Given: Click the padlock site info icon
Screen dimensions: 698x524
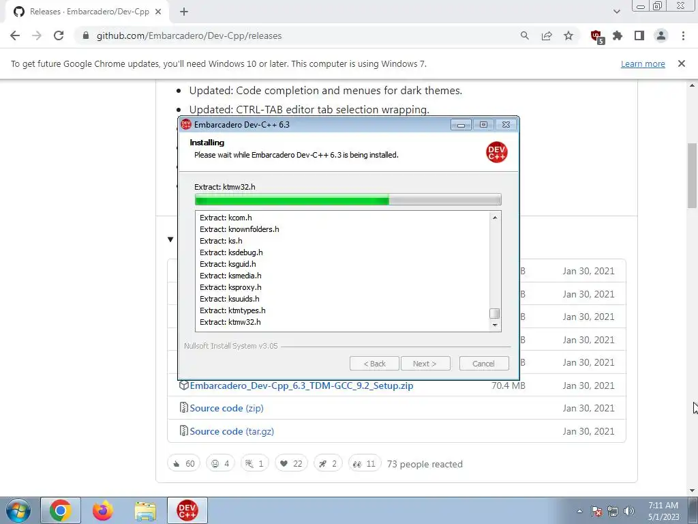Looking at the screenshot, I should click(x=85, y=35).
